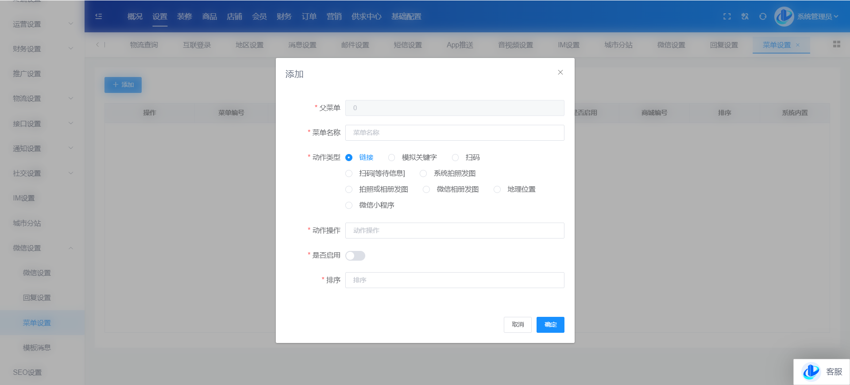Switch to the 商品 top menu

pos(209,16)
